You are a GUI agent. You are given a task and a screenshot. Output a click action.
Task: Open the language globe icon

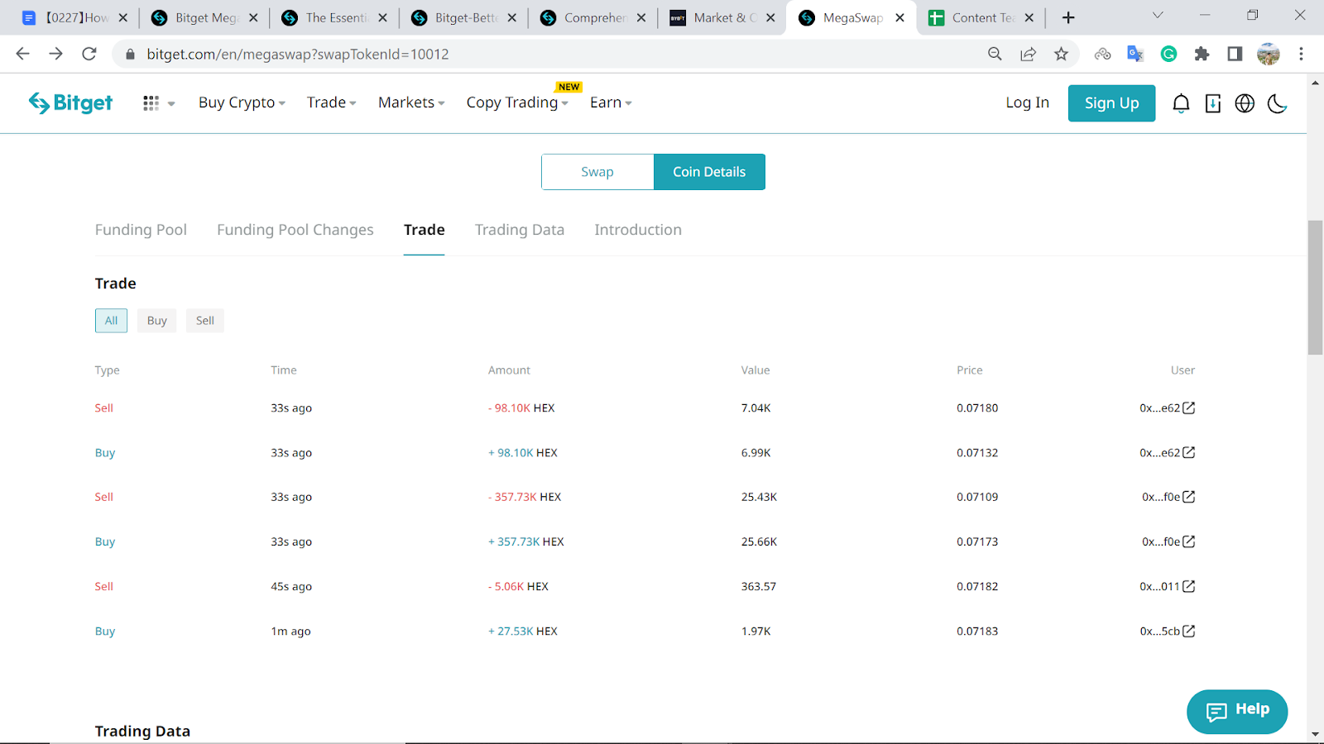click(1245, 103)
